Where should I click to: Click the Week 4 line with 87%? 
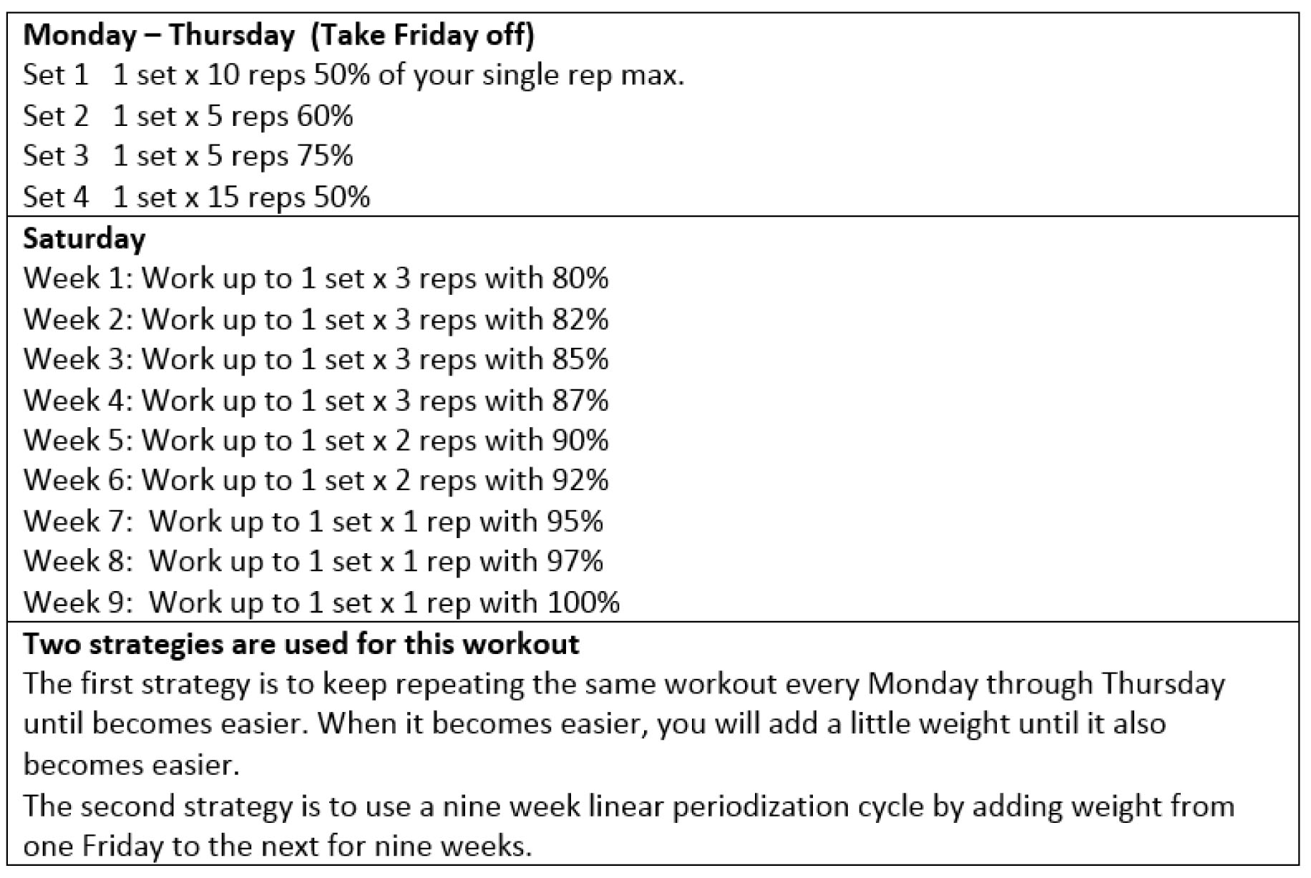point(316,400)
